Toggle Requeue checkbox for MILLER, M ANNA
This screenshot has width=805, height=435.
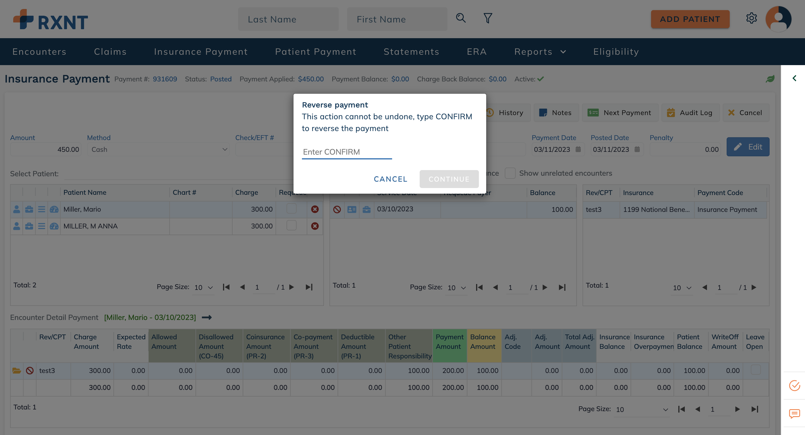(x=291, y=225)
